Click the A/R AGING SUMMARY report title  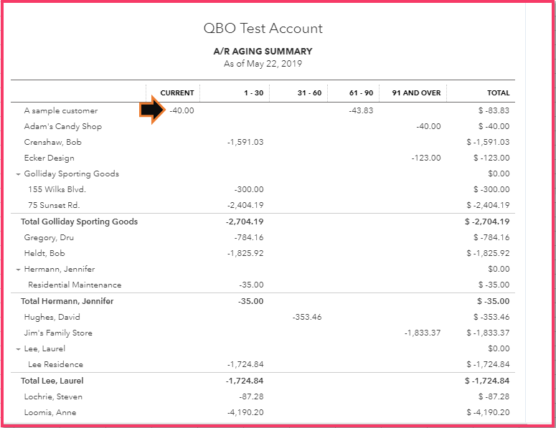tap(263, 52)
